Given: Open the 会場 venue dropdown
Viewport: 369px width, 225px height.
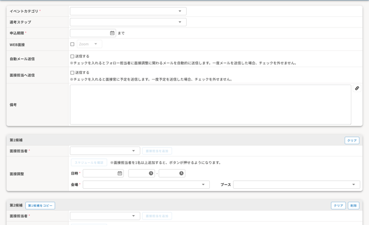Looking at the screenshot, I should (146, 184).
